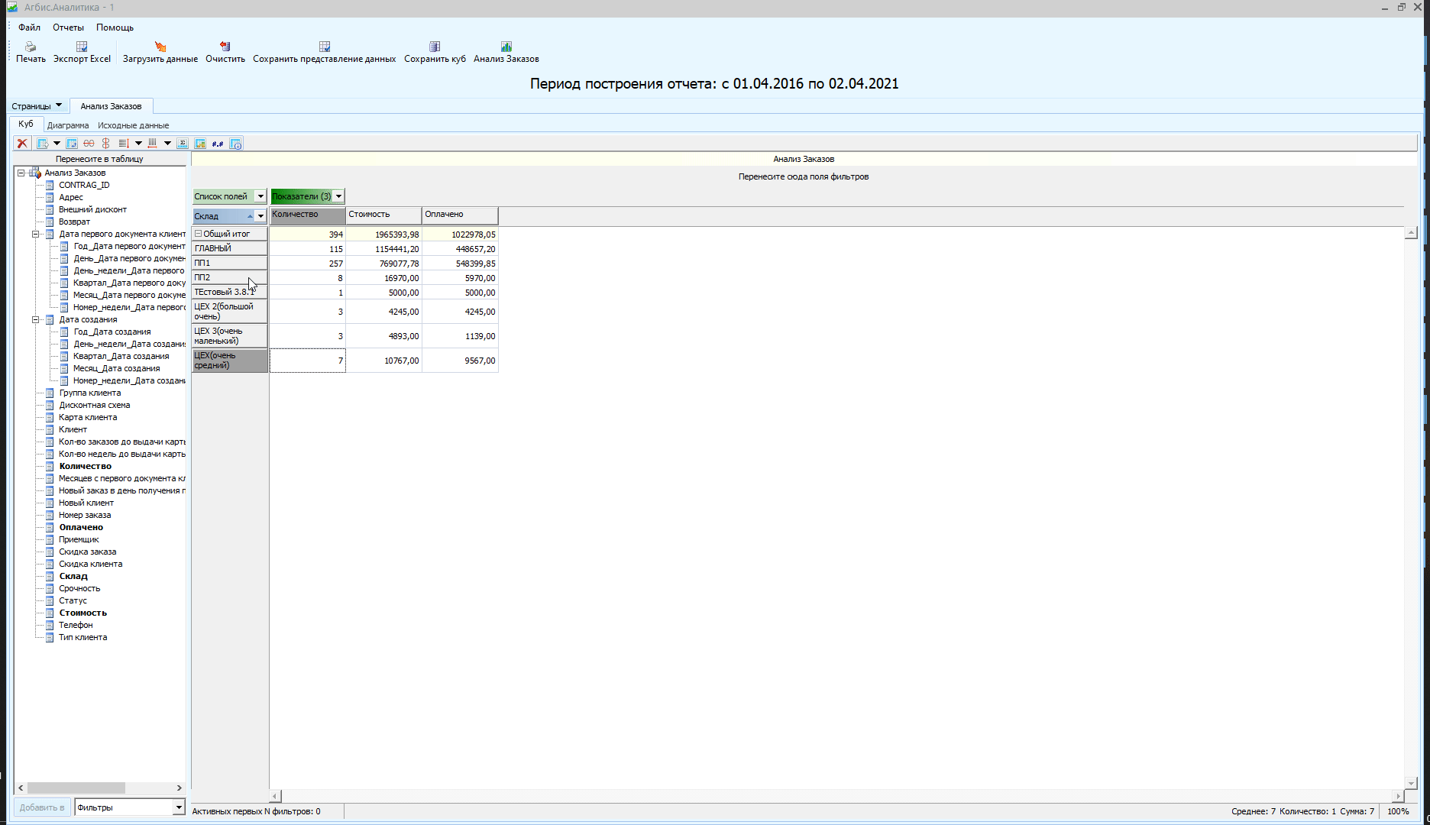This screenshot has height=825, width=1430.
Task: Click the cell 1154441,20
Action: click(x=383, y=249)
